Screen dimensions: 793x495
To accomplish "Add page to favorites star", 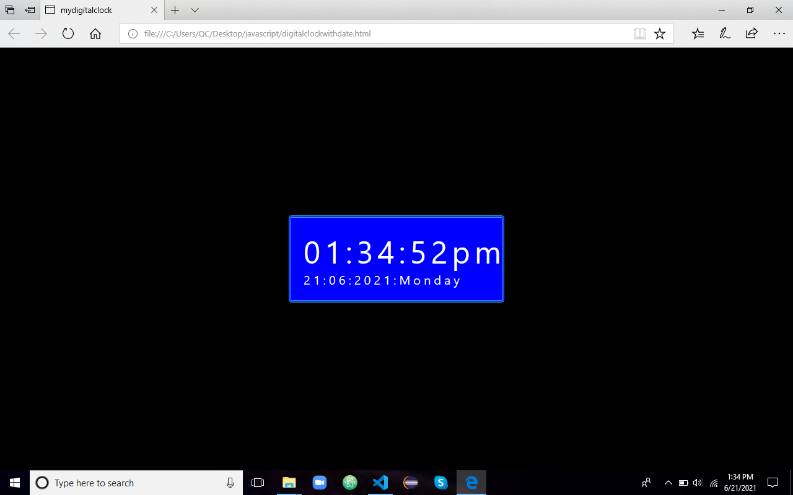I will click(660, 34).
